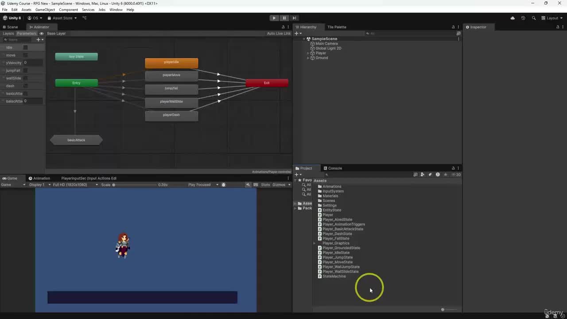Click the yVelocity value field
567x319 pixels.
point(33,63)
